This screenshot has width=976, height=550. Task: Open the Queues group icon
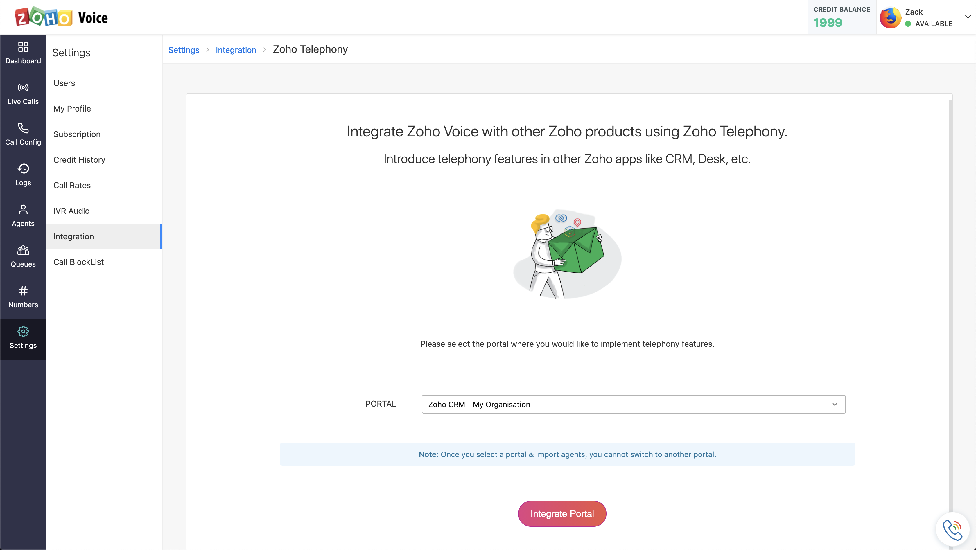[23, 250]
